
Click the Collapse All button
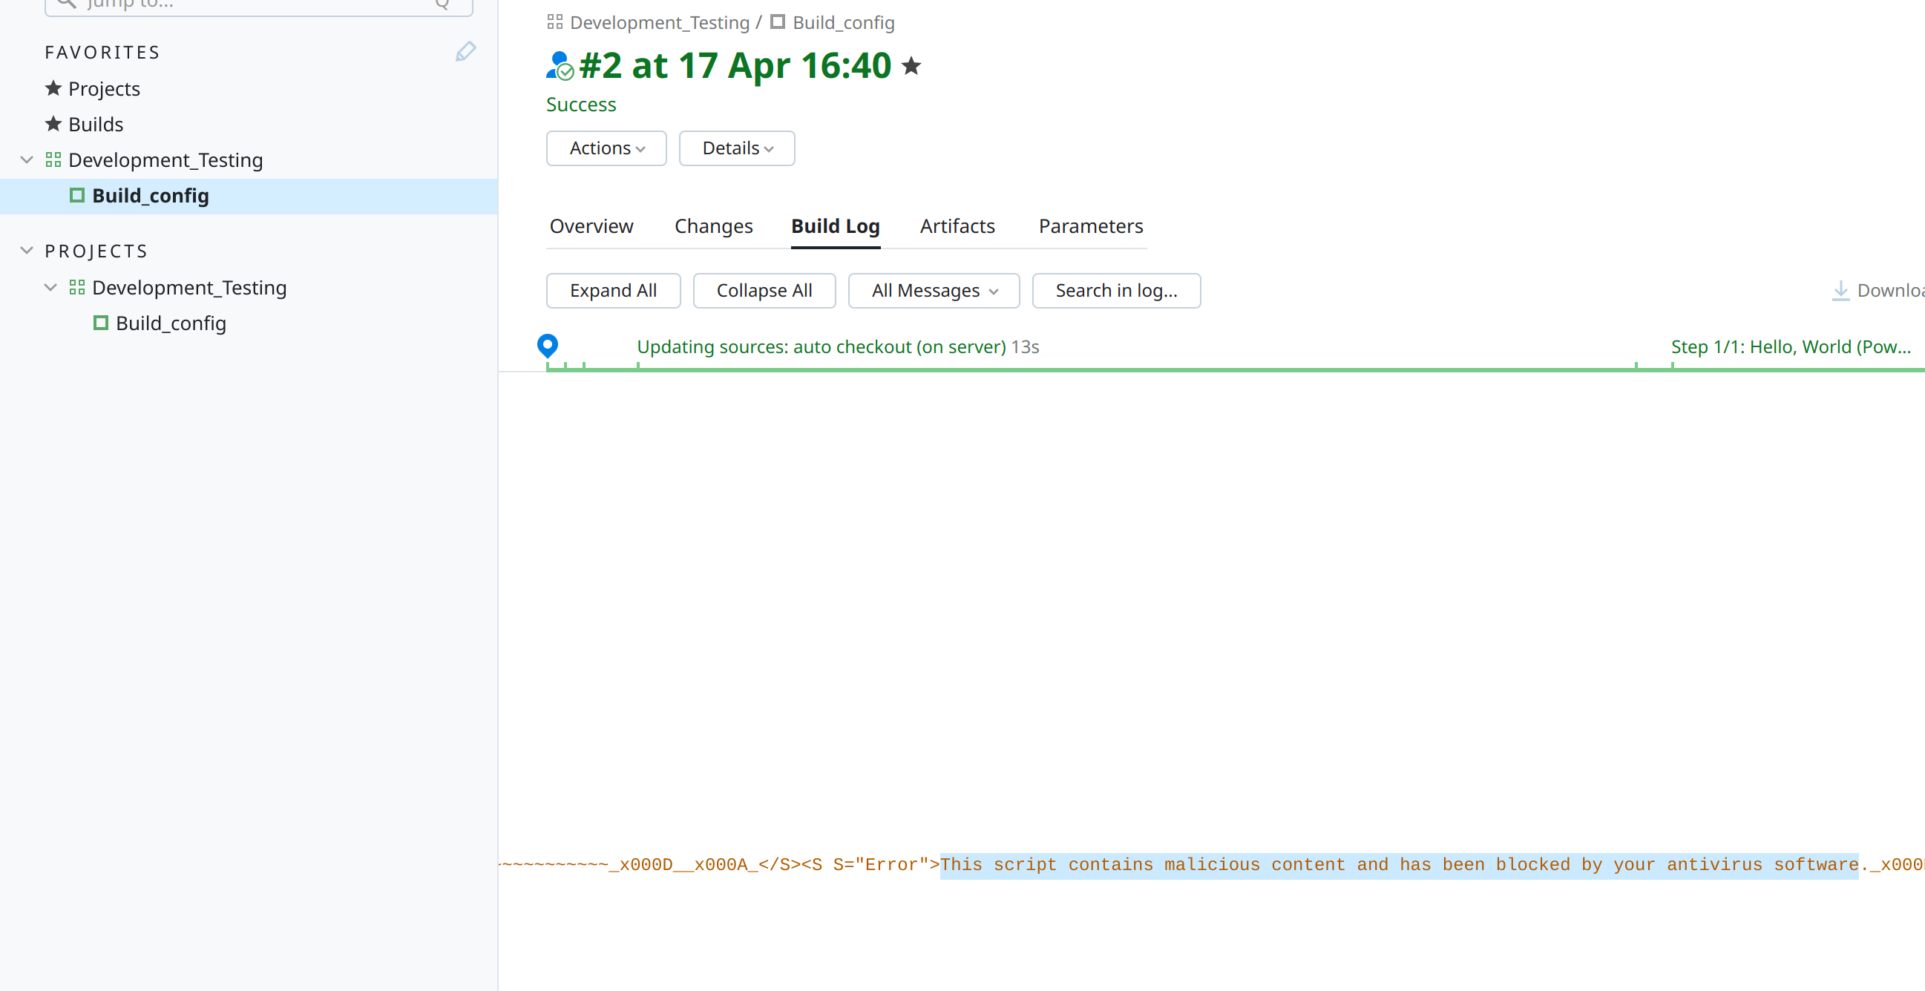tap(764, 291)
